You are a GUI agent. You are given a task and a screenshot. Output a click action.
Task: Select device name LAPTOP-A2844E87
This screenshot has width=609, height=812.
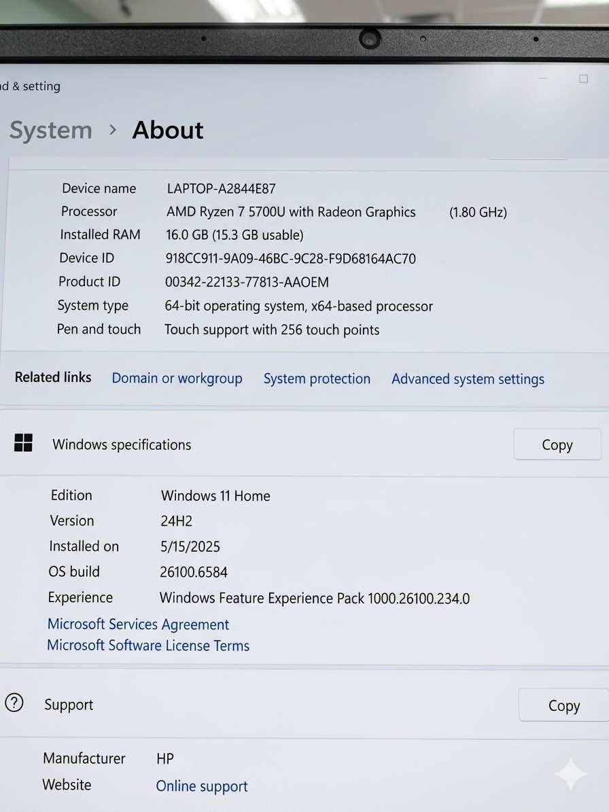pos(221,188)
